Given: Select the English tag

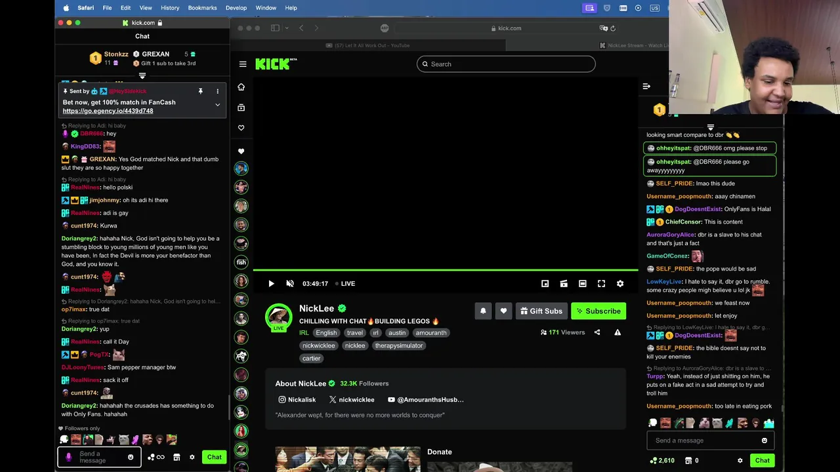Looking at the screenshot, I should (x=326, y=333).
